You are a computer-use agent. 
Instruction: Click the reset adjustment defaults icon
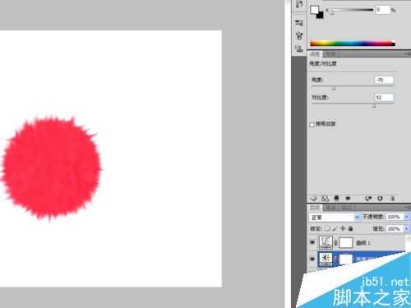pyautogui.click(x=380, y=198)
